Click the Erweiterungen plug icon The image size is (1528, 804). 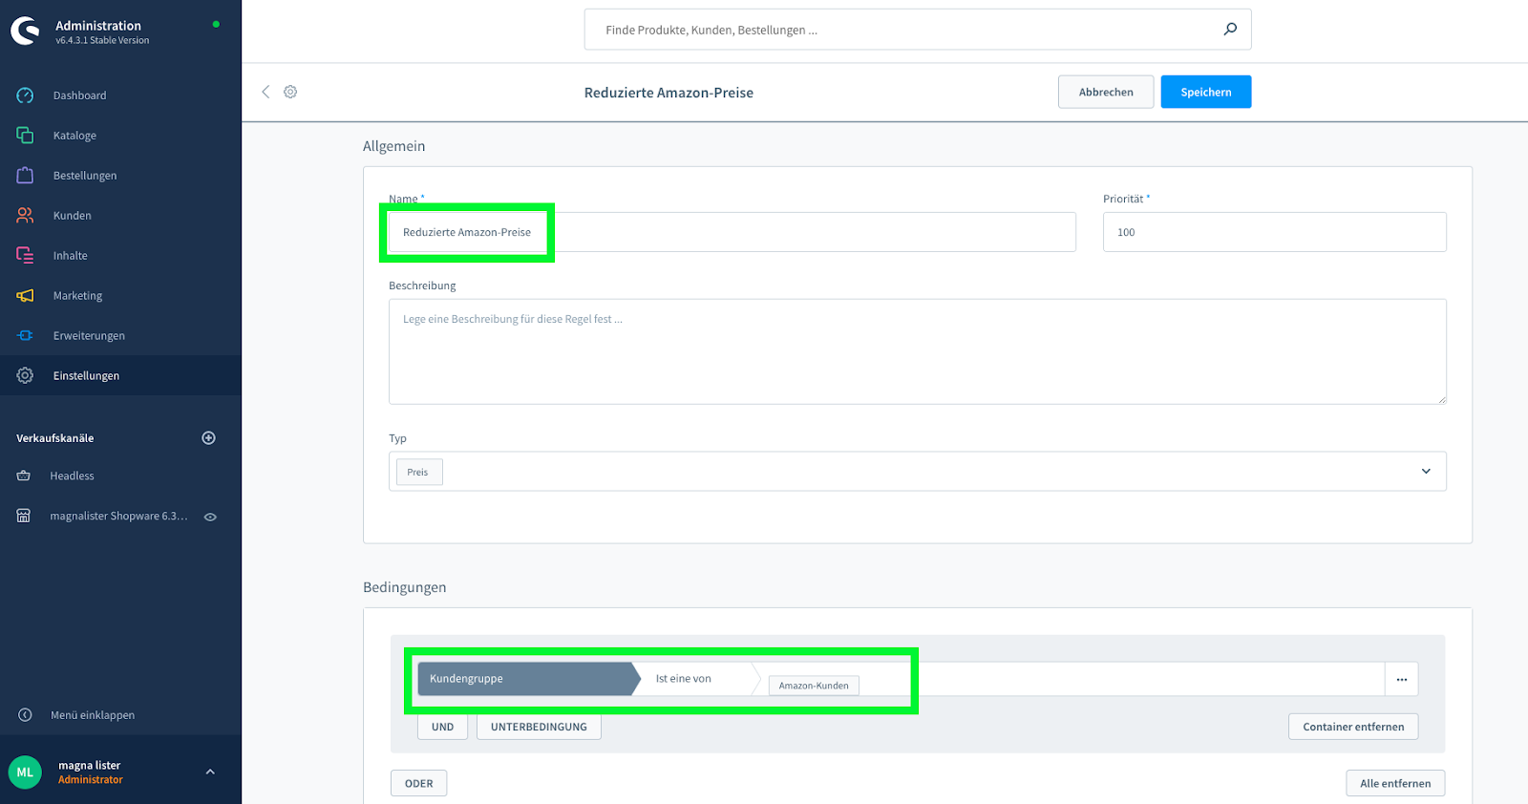(x=25, y=336)
